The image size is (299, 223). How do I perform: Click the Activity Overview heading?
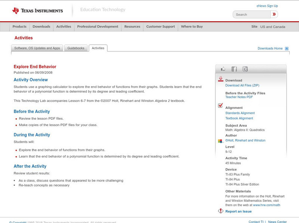point(31,80)
